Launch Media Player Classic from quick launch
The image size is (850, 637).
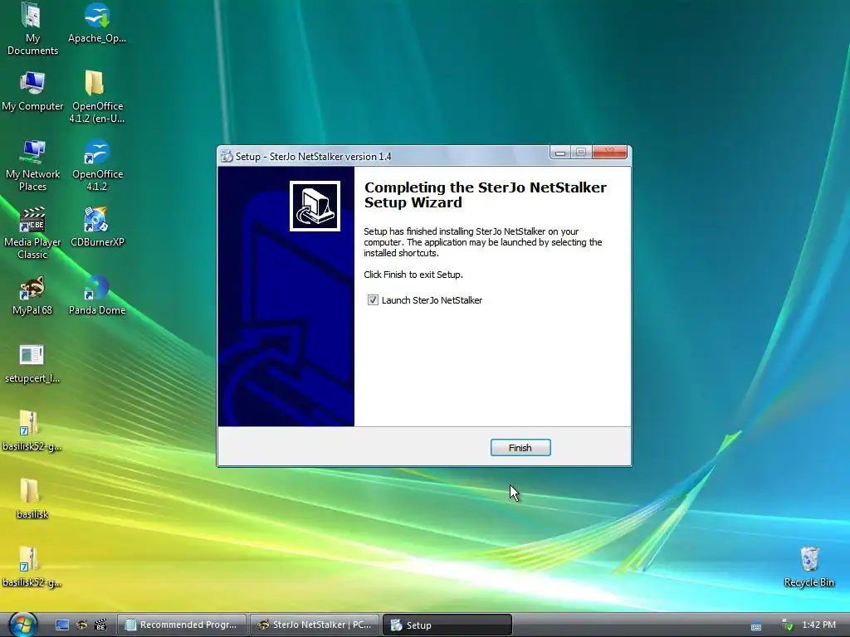click(x=100, y=625)
